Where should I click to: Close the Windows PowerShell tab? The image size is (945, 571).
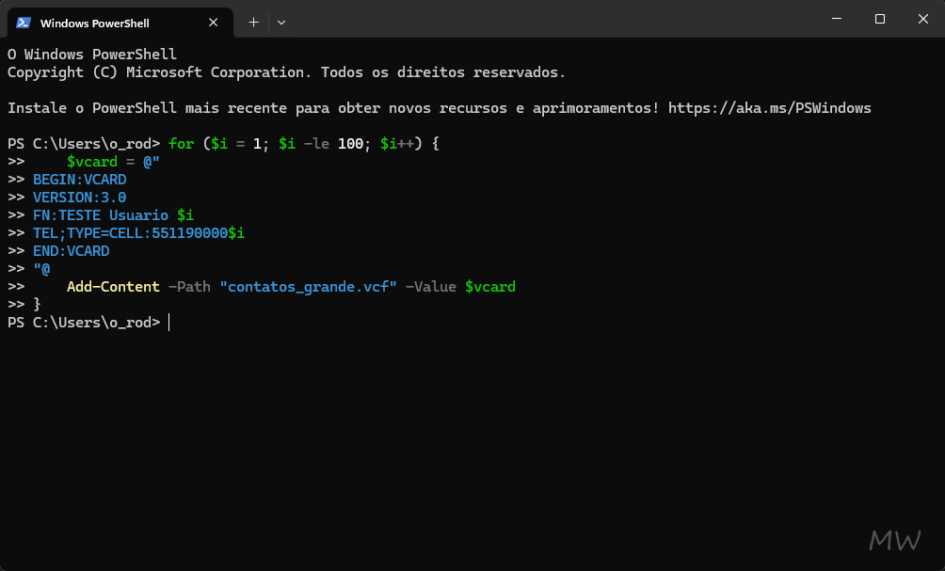point(214,23)
